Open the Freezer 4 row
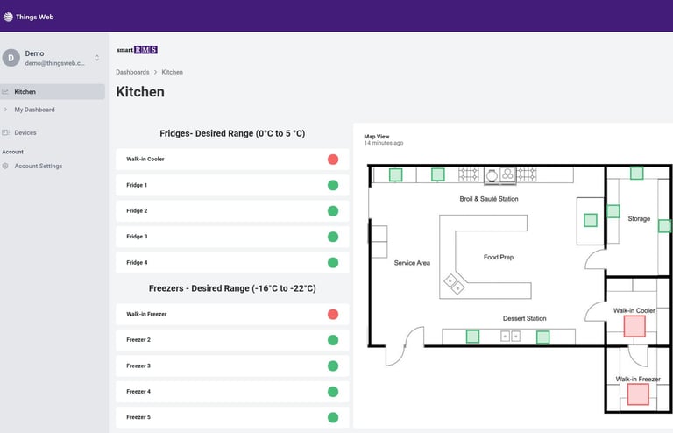Image resolution: width=673 pixels, height=433 pixels. point(232,392)
